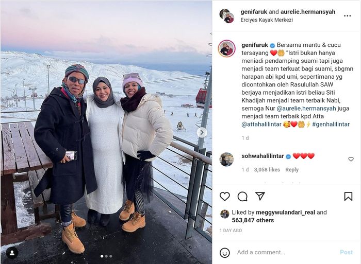
Task: View the 563,847 others likes list
Action: click(253, 220)
